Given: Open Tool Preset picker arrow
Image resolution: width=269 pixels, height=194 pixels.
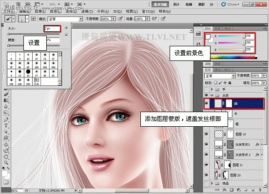Looking at the screenshot, I should [x=13, y=19].
